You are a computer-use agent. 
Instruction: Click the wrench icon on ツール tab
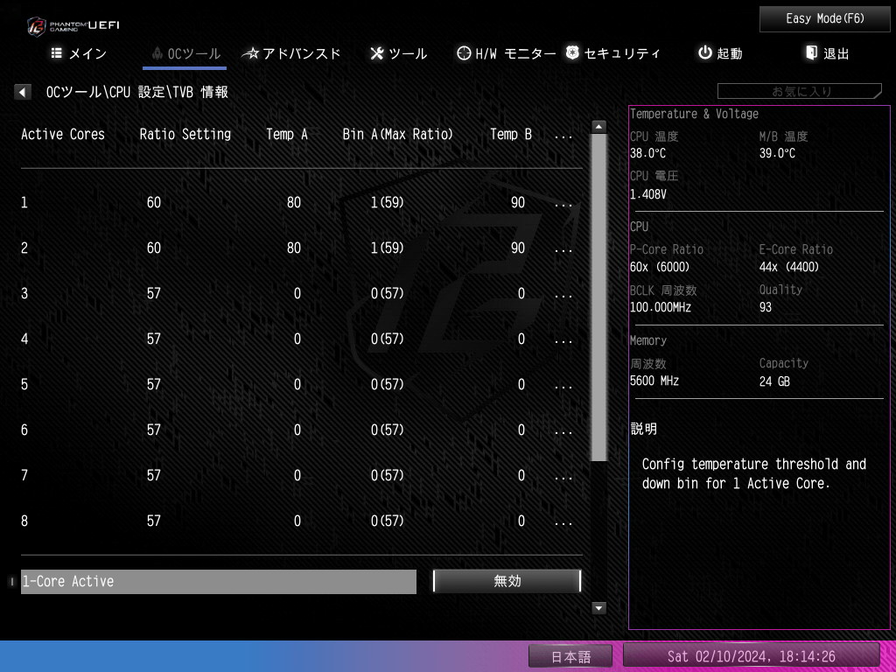[x=376, y=53]
